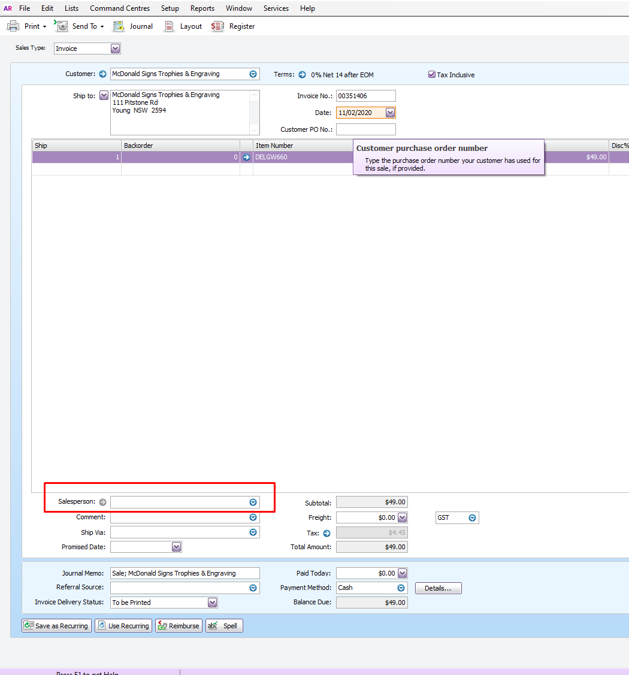Viewport: 629px width, 675px height.
Task: Open the Register toolbar icon
Action: (x=217, y=26)
